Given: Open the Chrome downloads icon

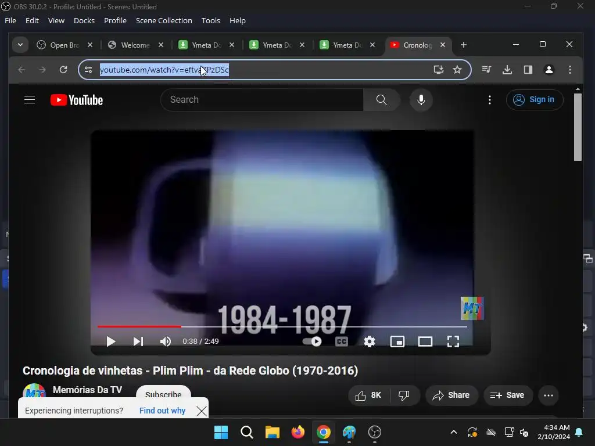Looking at the screenshot, I should (x=507, y=70).
